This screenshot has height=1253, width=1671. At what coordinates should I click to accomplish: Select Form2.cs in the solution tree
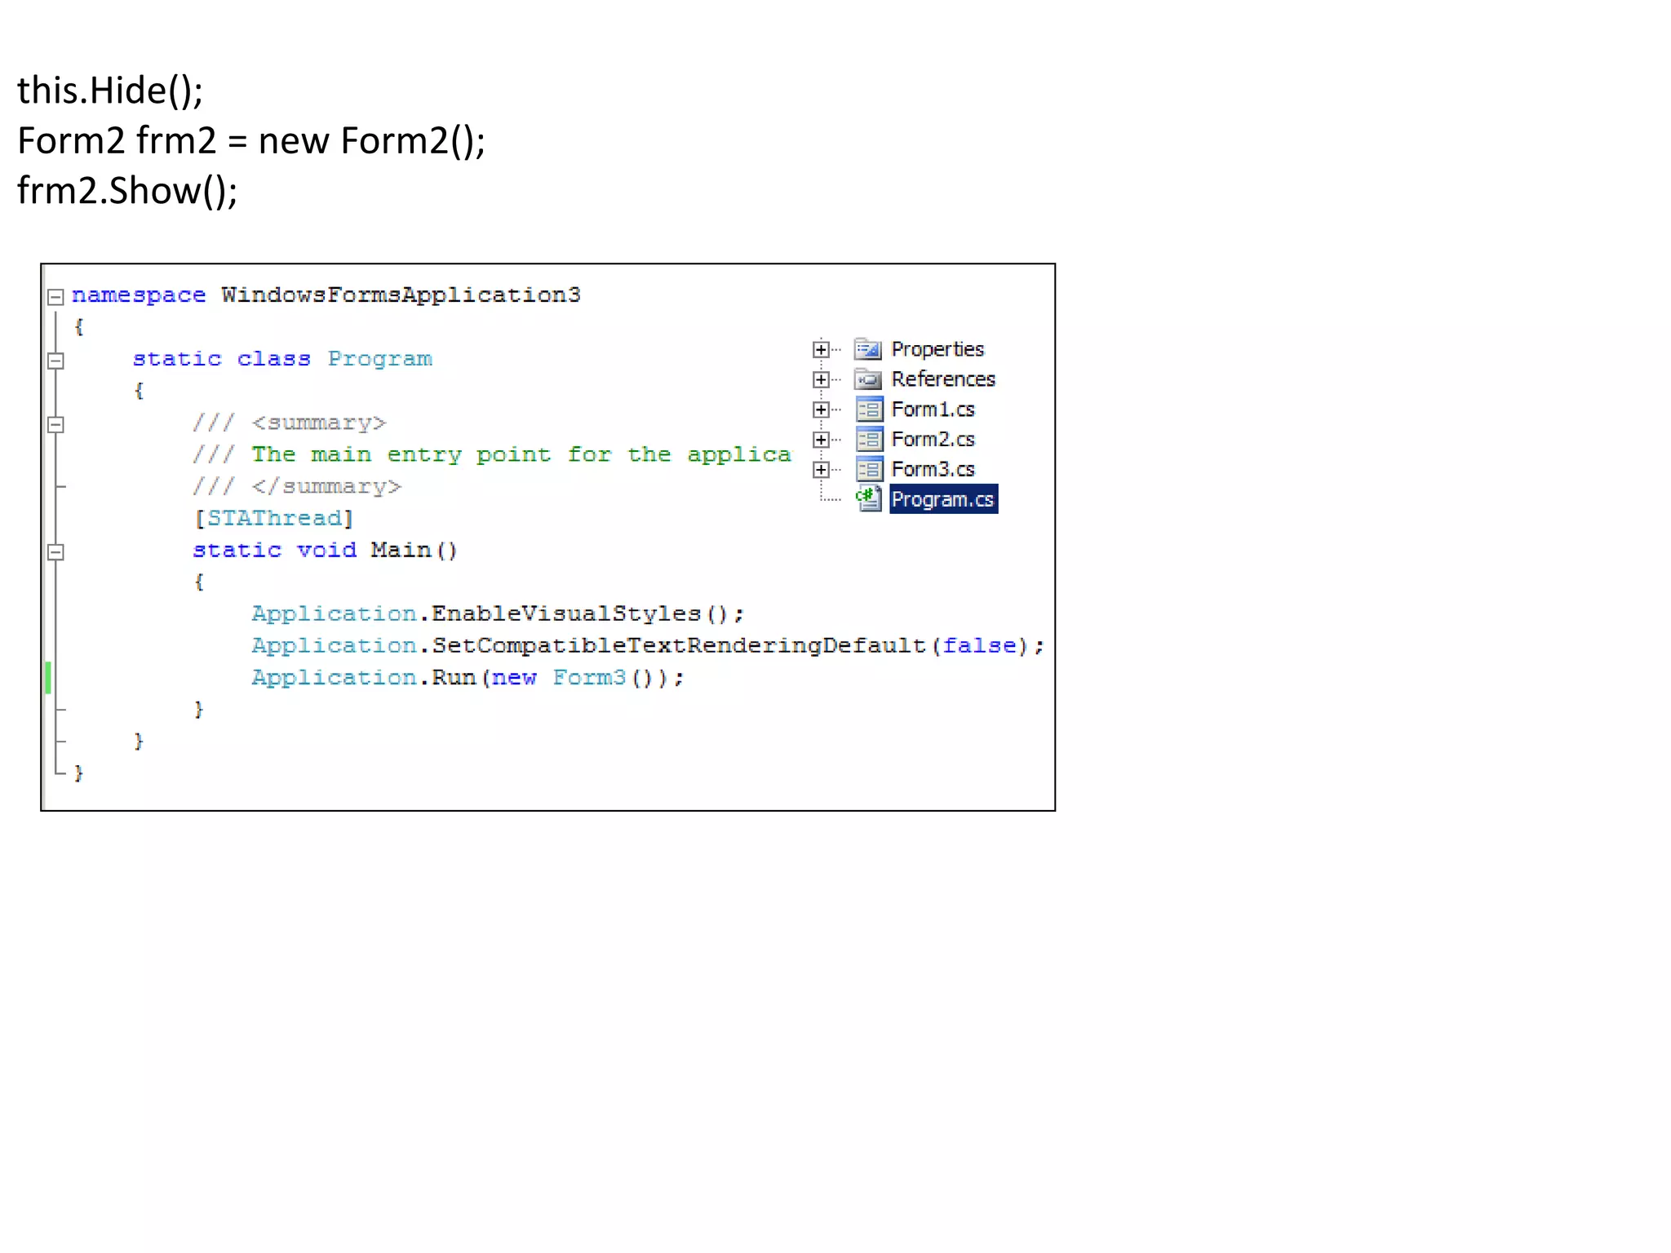(933, 440)
